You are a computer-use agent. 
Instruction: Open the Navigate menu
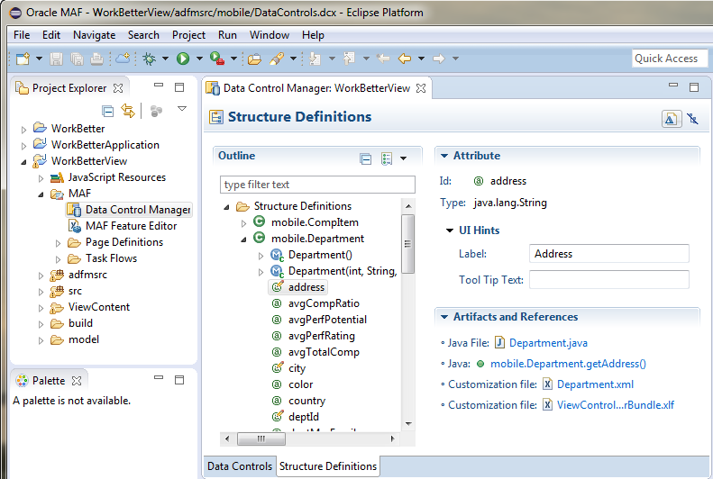click(94, 35)
